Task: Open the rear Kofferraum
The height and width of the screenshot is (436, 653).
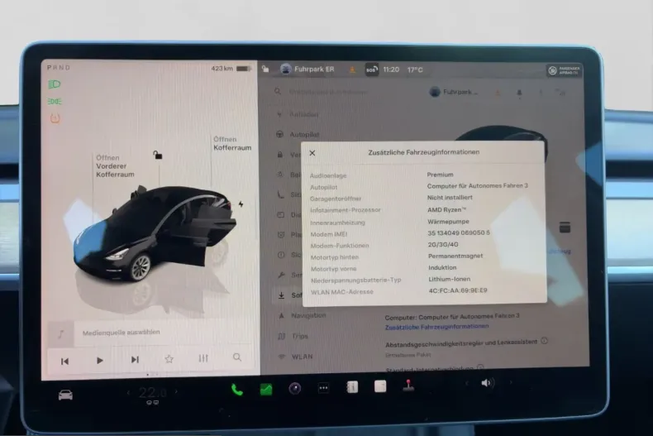Action: (232, 143)
